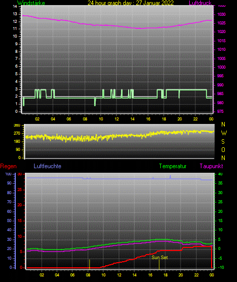Click the yellow sunrise marker near 08
The height and width of the screenshot is (282, 237).
[90, 264]
